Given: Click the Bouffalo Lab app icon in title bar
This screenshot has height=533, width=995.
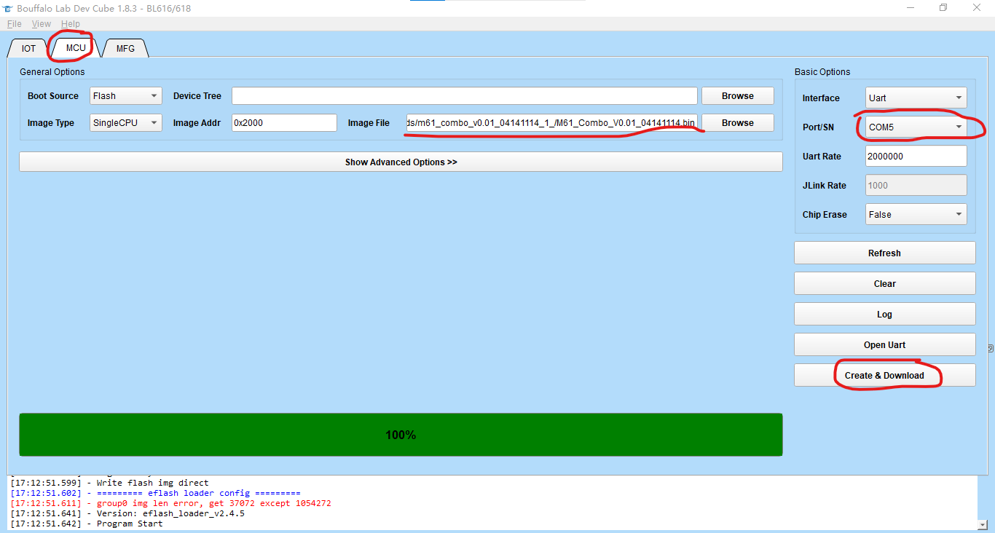Looking at the screenshot, I should [x=8, y=7].
